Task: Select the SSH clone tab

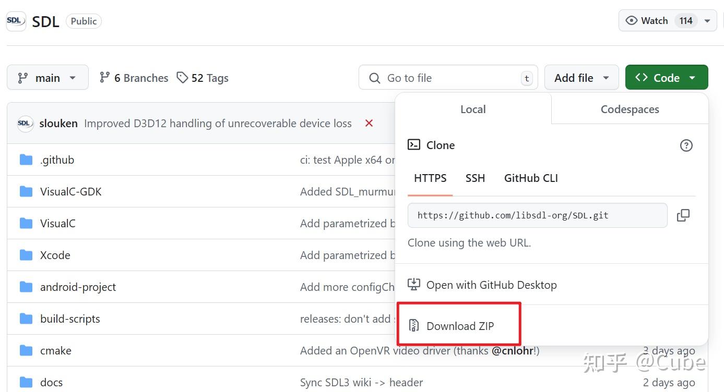Action: click(475, 178)
